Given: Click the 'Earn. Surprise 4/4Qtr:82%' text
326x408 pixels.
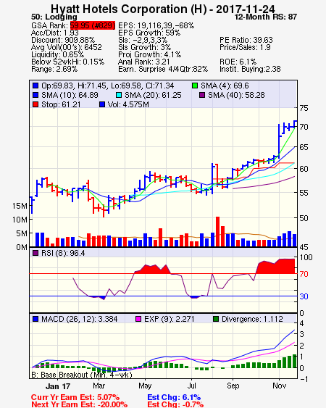Looking at the screenshot, I should coord(163,70).
